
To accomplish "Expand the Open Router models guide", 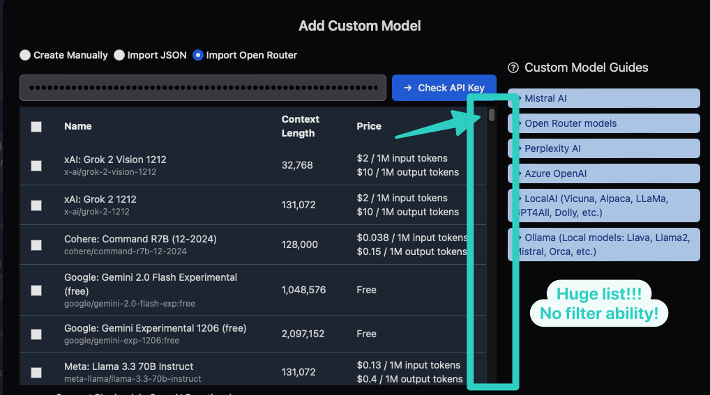I will pos(604,123).
